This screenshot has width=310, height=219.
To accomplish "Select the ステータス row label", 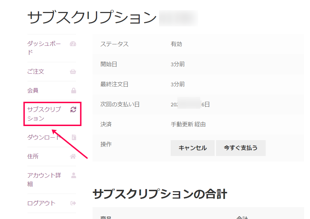I will [x=114, y=44].
